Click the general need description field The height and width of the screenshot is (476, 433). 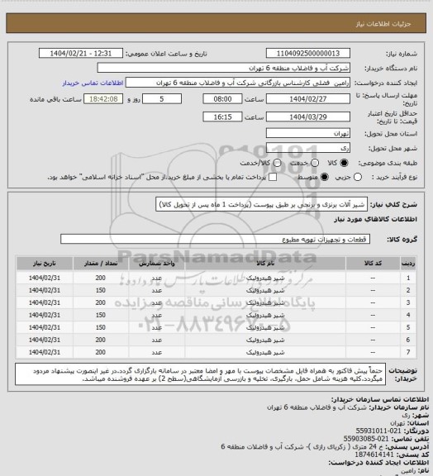(x=261, y=204)
